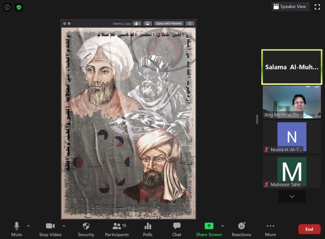325x239 pixels.
Task: Select Salama Al-Muh... speaker tile
Action: (x=292, y=67)
